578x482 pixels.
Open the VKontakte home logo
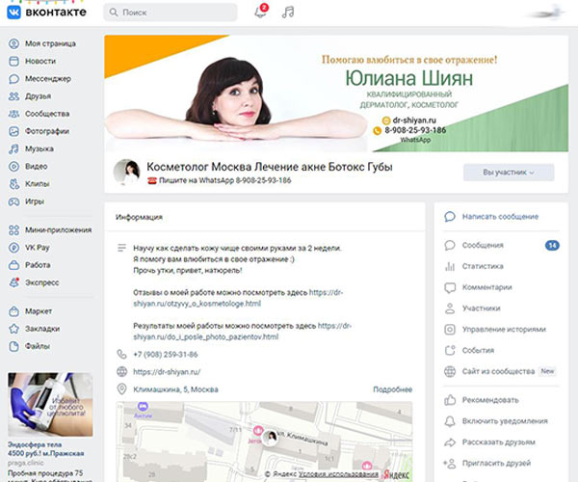(x=46, y=13)
